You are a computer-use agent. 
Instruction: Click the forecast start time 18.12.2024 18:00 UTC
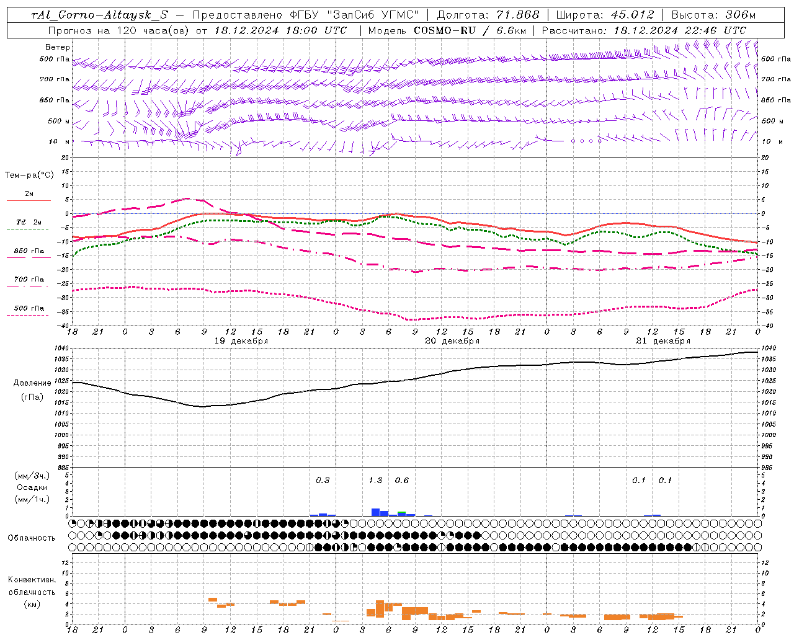(x=280, y=30)
